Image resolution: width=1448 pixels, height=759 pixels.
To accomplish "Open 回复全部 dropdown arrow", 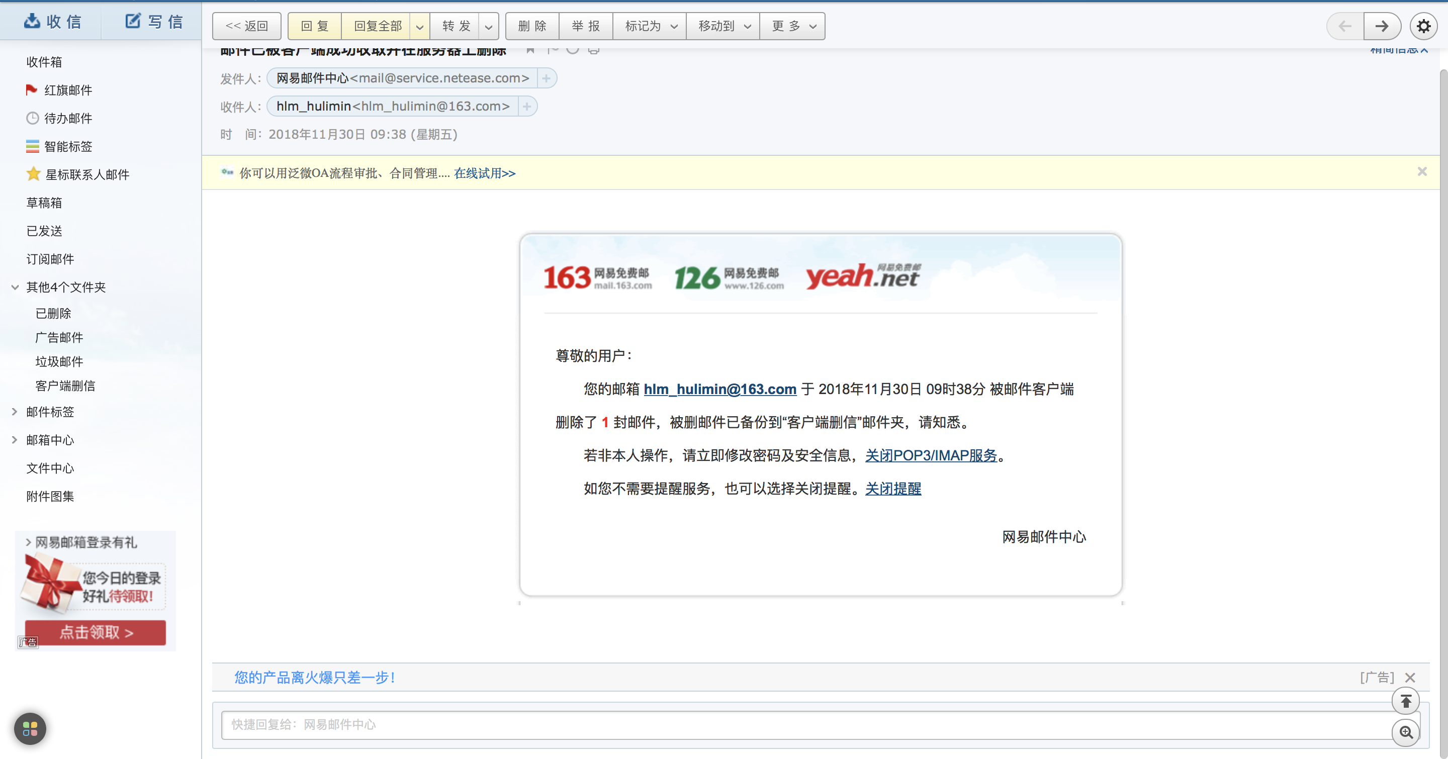I will click(x=419, y=27).
